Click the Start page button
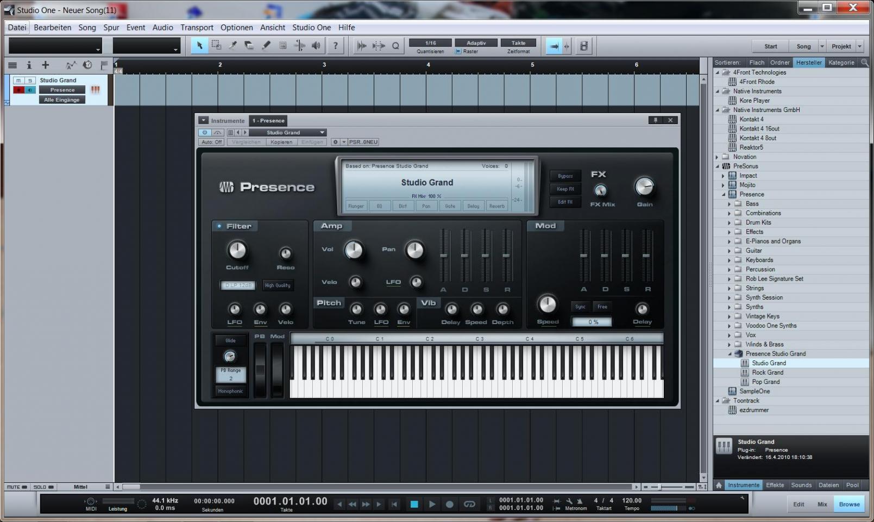Image resolution: width=874 pixels, height=522 pixels. pyautogui.click(x=771, y=46)
